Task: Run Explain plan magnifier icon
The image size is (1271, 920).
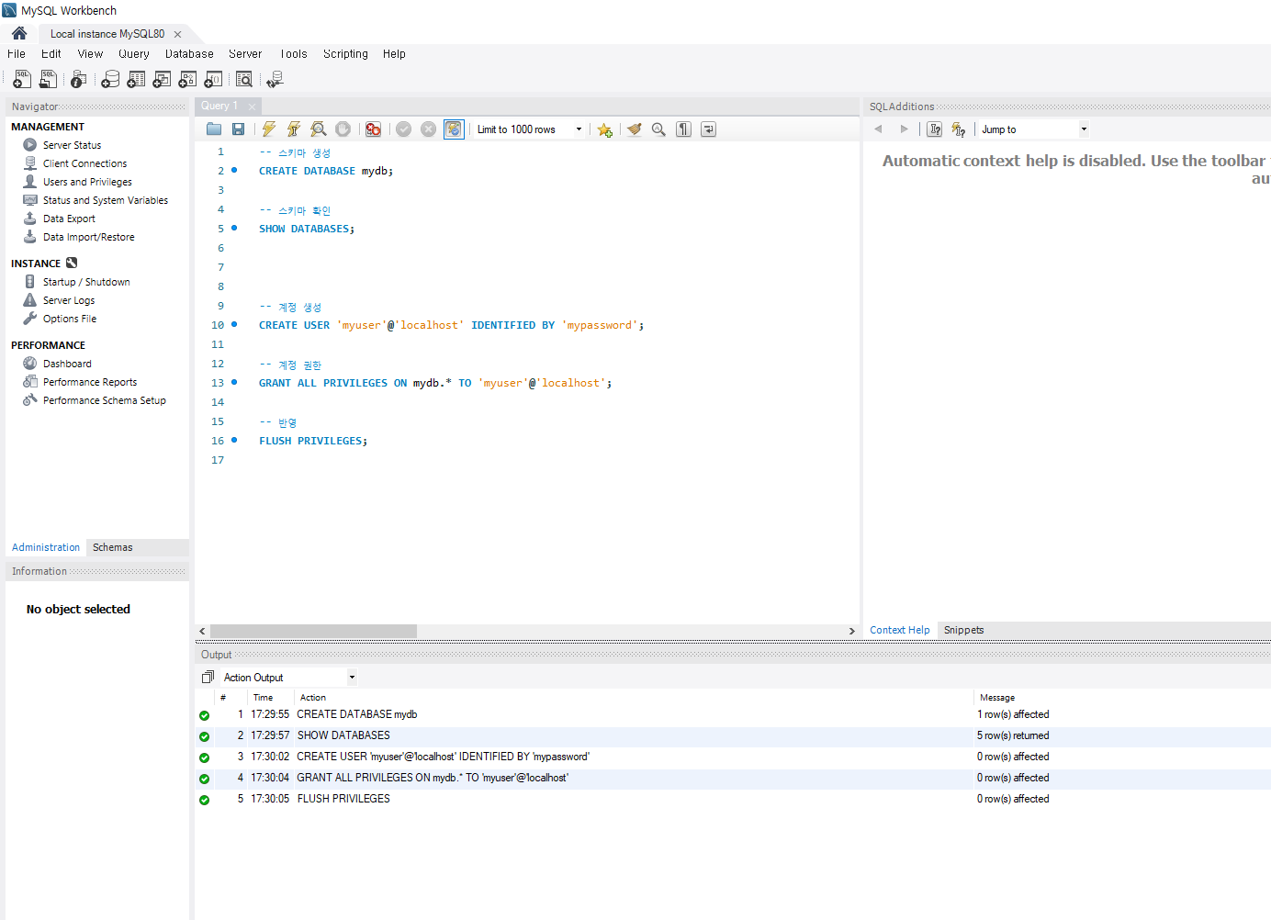Action: [319, 129]
